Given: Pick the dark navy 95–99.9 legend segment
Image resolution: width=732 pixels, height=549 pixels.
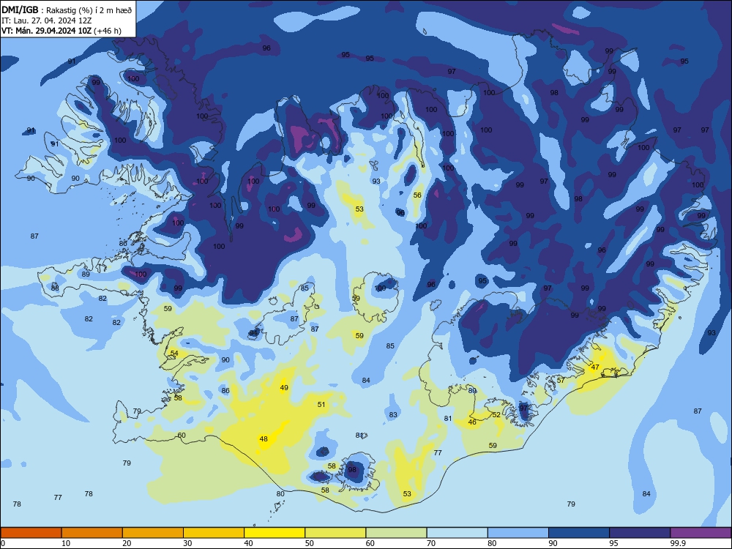Looking at the screenshot, I should (640, 533).
